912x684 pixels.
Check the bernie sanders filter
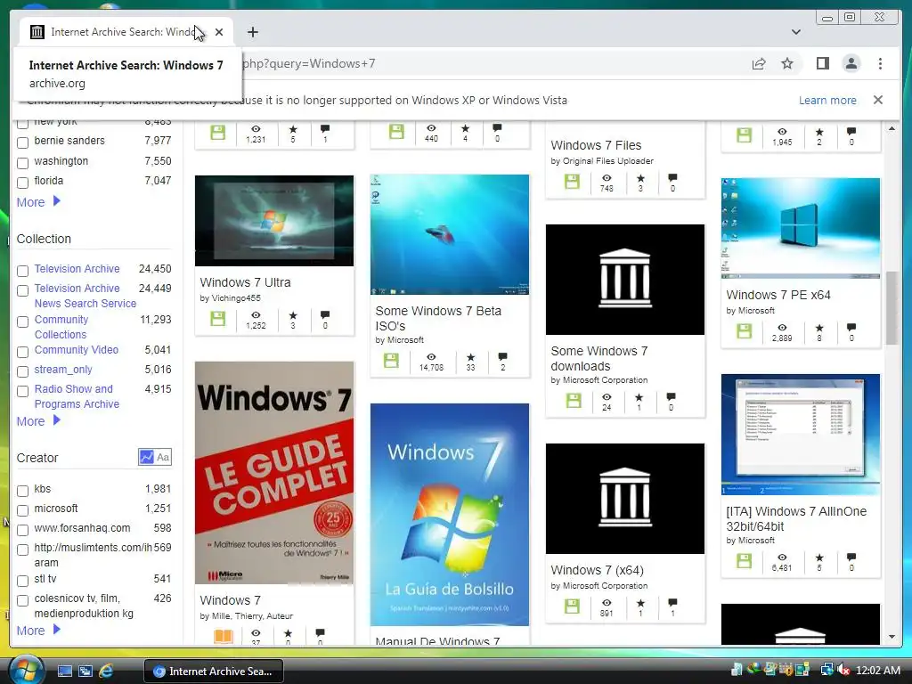(x=22, y=142)
